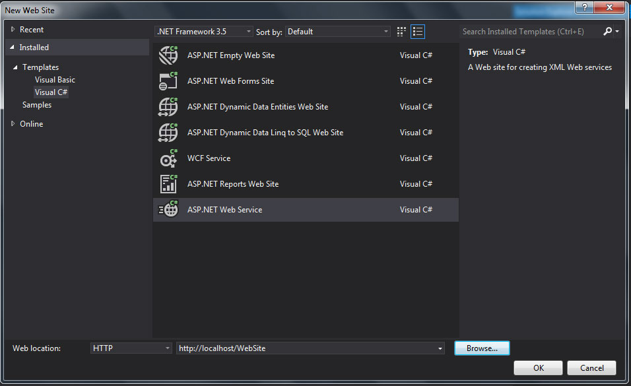This screenshot has height=386, width=631.
Task: Click the search magnifier icon
Action: pyautogui.click(x=608, y=32)
